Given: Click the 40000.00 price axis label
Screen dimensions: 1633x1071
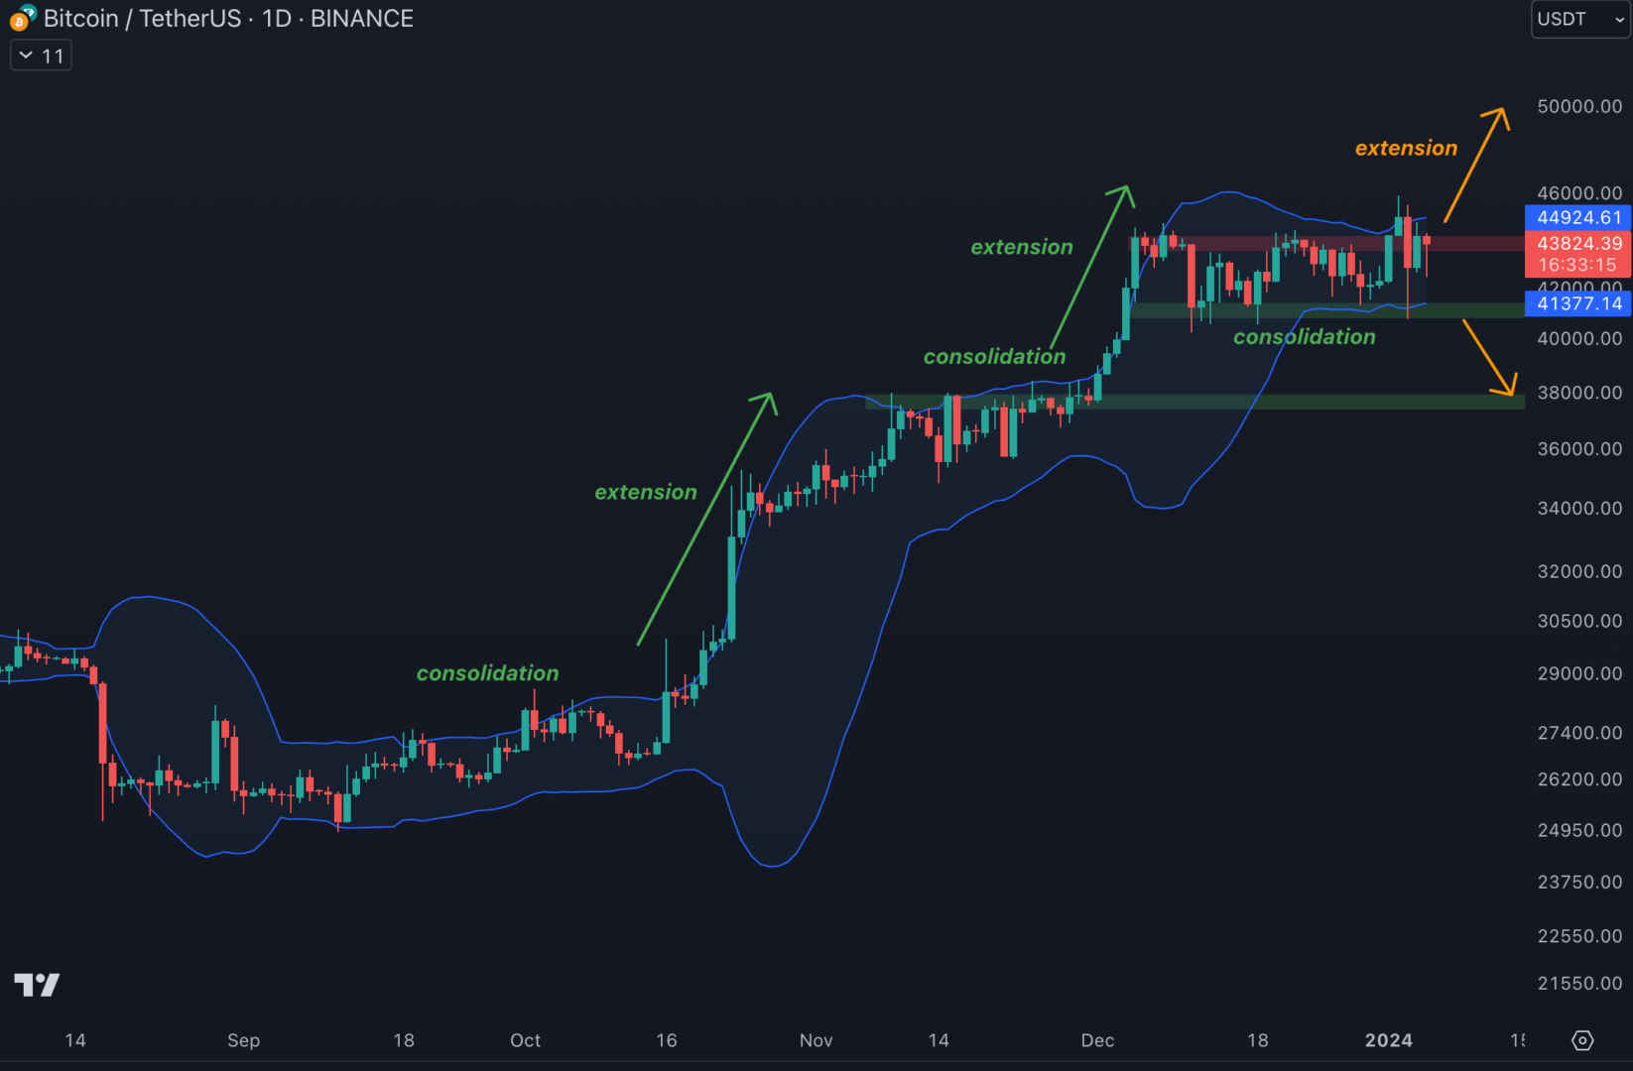Looking at the screenshot, I should coord(1579,338).
